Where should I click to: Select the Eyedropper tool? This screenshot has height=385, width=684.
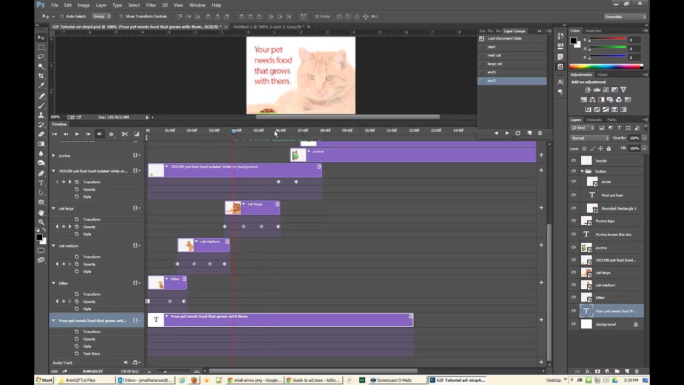click(41, 86)
